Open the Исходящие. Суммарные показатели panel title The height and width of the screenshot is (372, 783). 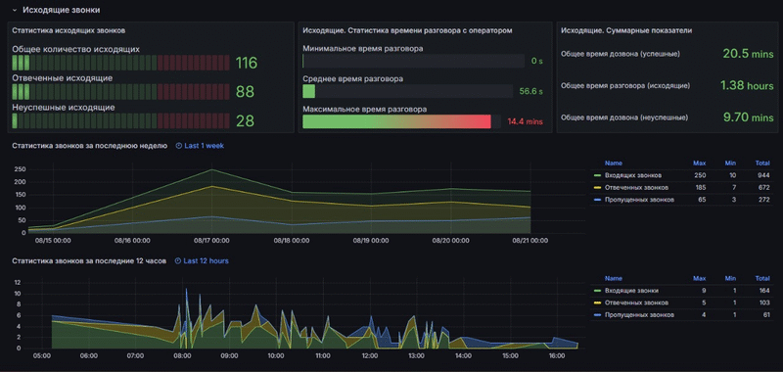[x=626, y=30]
